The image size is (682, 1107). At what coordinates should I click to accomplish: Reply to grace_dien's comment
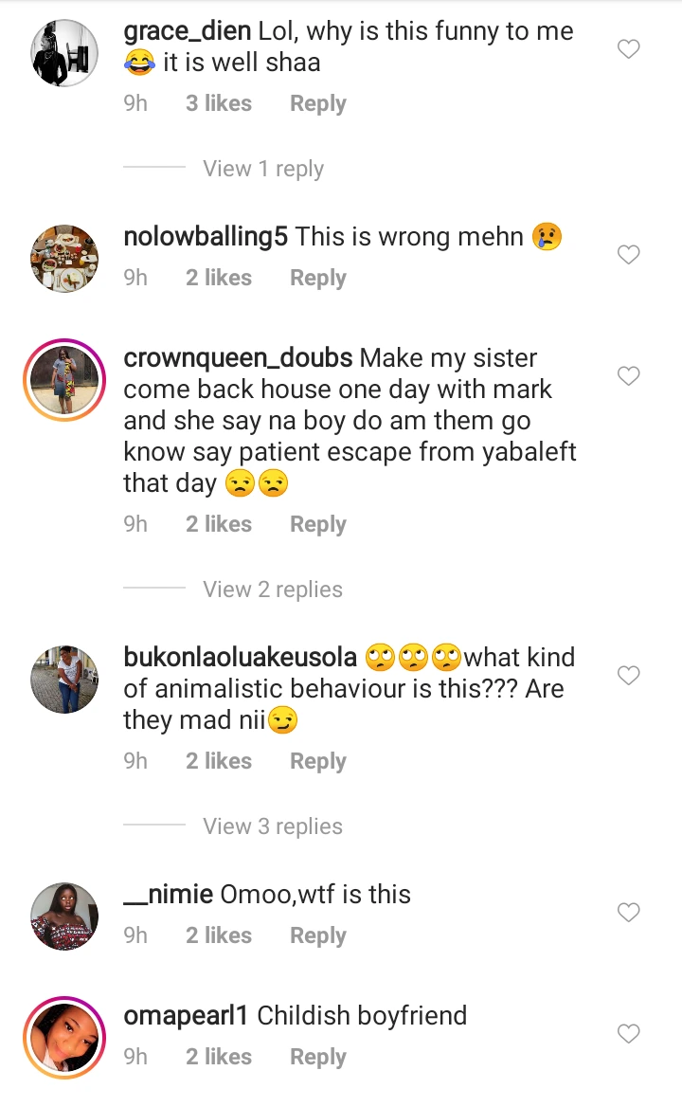[x=317, y=103]
